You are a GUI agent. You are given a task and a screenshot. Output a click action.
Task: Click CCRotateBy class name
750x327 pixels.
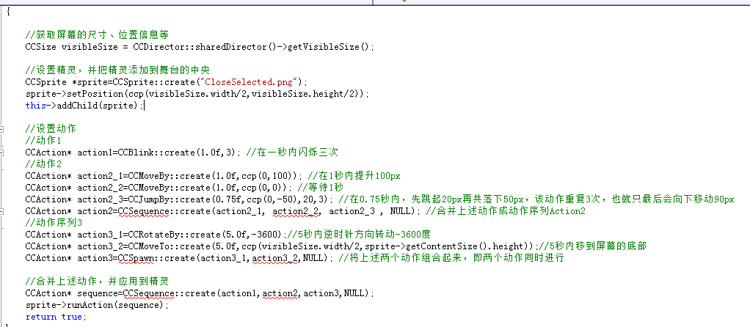coord(153,235)
